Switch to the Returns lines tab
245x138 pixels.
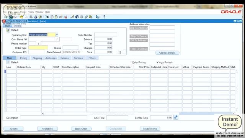65,58
